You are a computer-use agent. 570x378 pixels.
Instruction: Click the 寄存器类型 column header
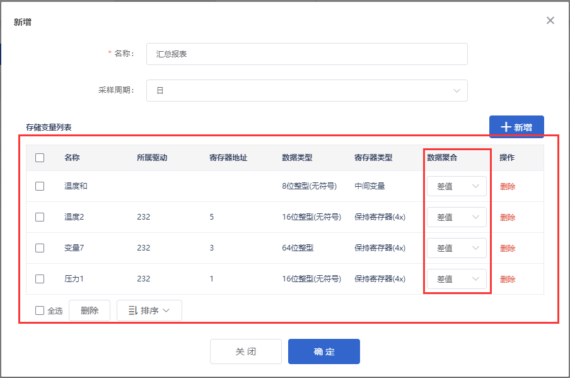(x=373, y=158)
